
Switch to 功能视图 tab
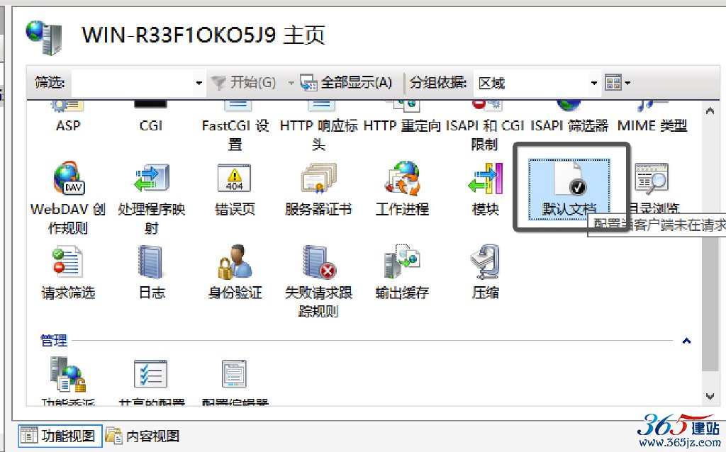(x=60, y=436)
